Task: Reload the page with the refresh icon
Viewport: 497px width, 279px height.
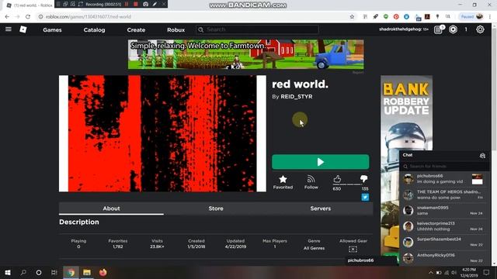Action: point(28,17)
